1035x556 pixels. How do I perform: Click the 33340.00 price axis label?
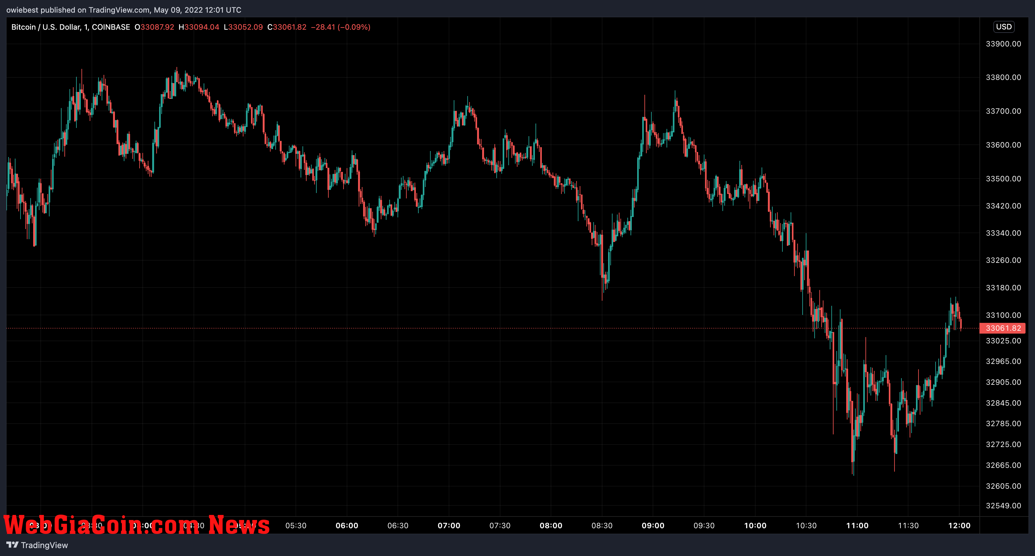pos(1003,233)
